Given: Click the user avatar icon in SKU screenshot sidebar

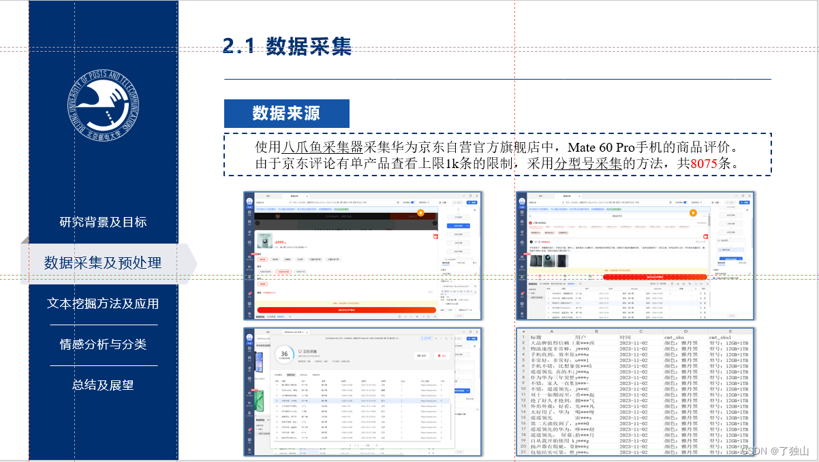Looking at the screenshot, I should click(x=249, y=200).
